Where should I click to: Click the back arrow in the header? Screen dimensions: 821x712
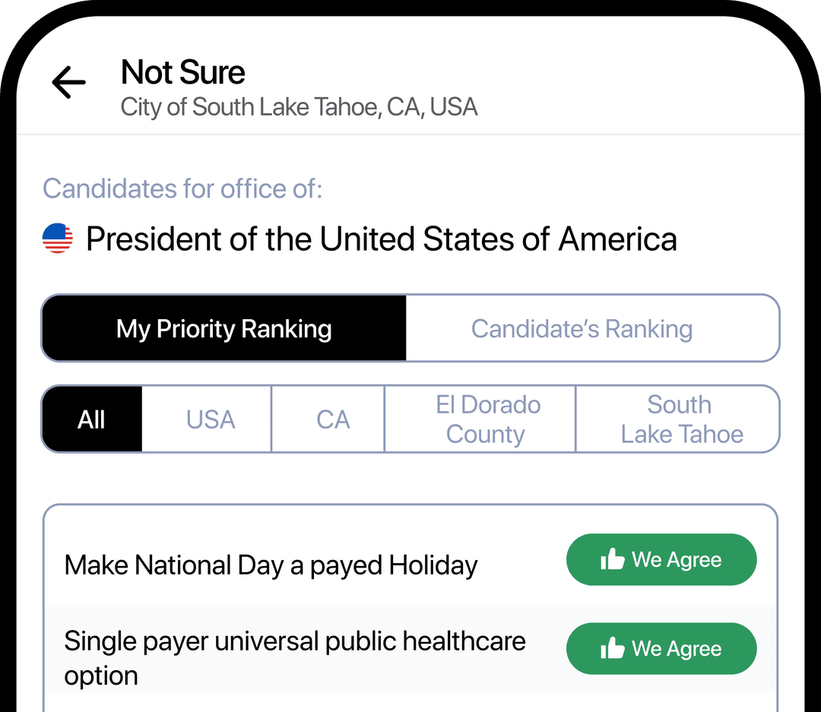[68, 82]
